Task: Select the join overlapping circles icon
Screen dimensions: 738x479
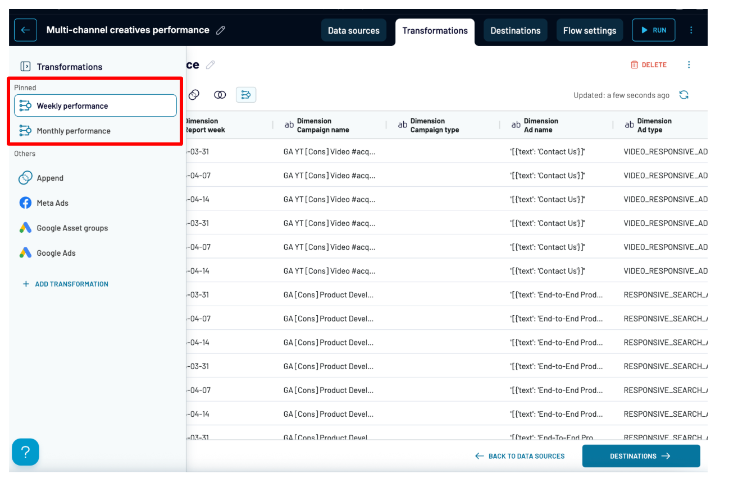Action: pos(220,95)
